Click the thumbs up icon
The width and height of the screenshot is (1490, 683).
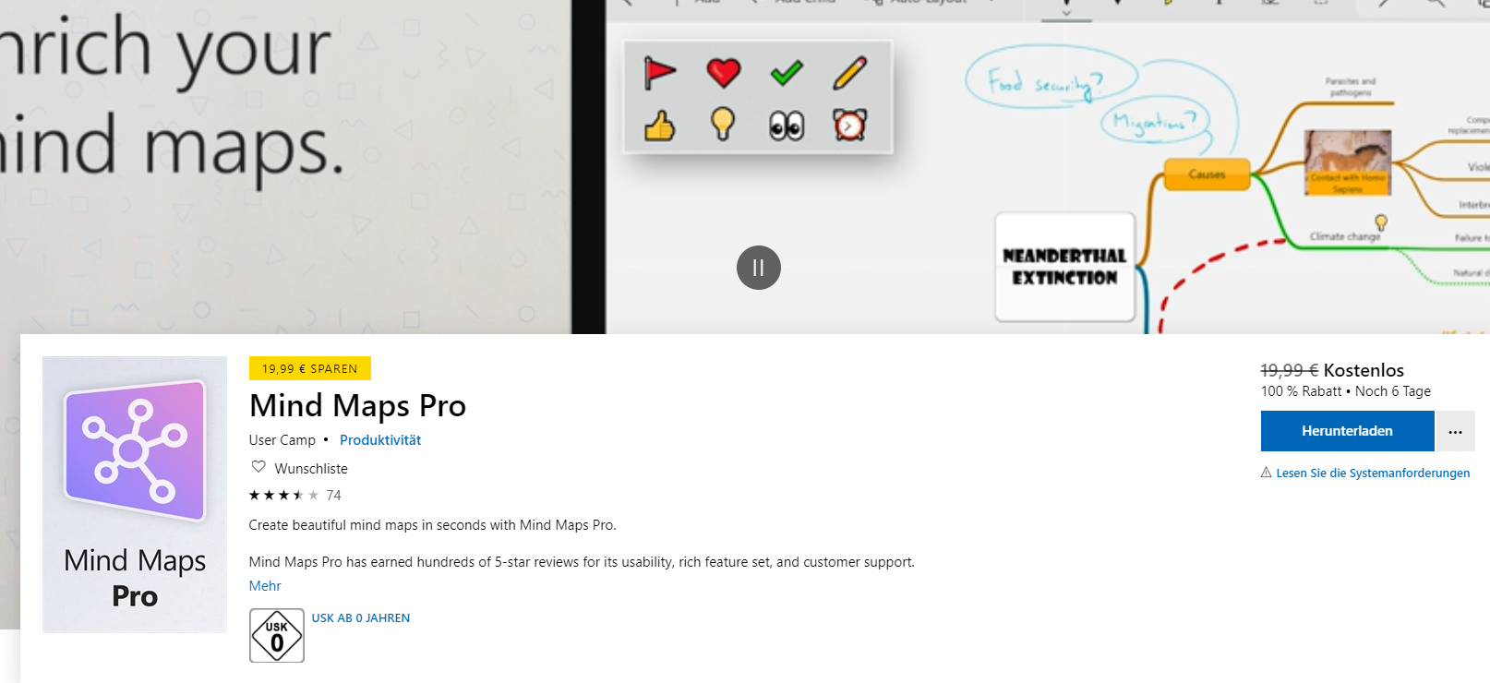[659, 125]
